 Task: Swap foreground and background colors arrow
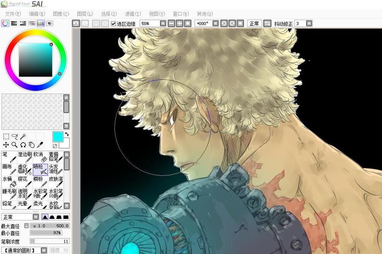tap(67, 134)
